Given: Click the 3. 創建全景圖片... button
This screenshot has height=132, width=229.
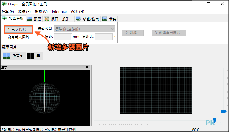Looking at the screenshot, I should click(x=169, y=33).
